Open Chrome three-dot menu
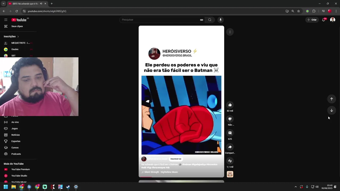Viewport: 340px width, 191px height. coord(336,11)
